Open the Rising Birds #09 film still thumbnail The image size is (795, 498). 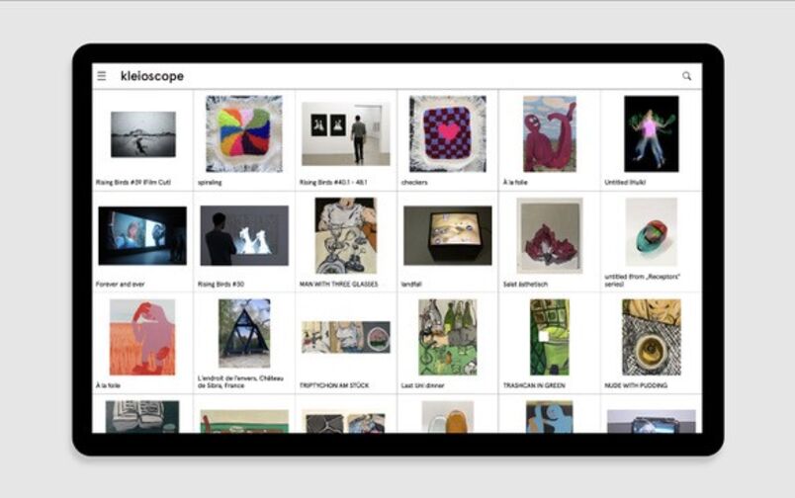point(143,134)
